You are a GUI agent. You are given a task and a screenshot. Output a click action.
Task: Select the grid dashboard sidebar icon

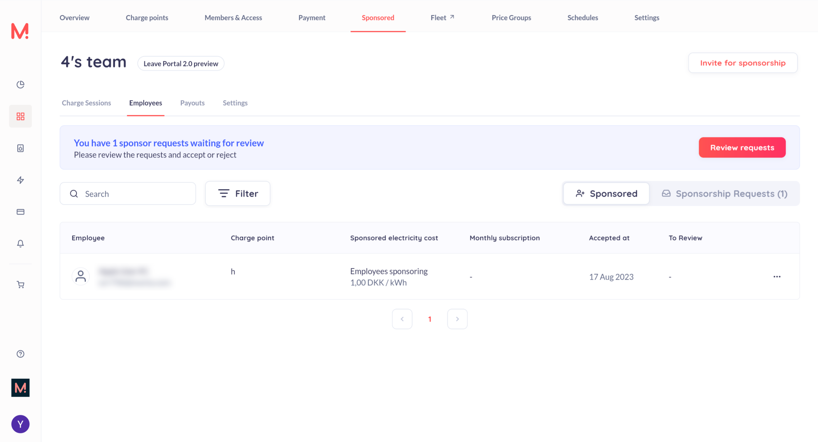(20, 116)
